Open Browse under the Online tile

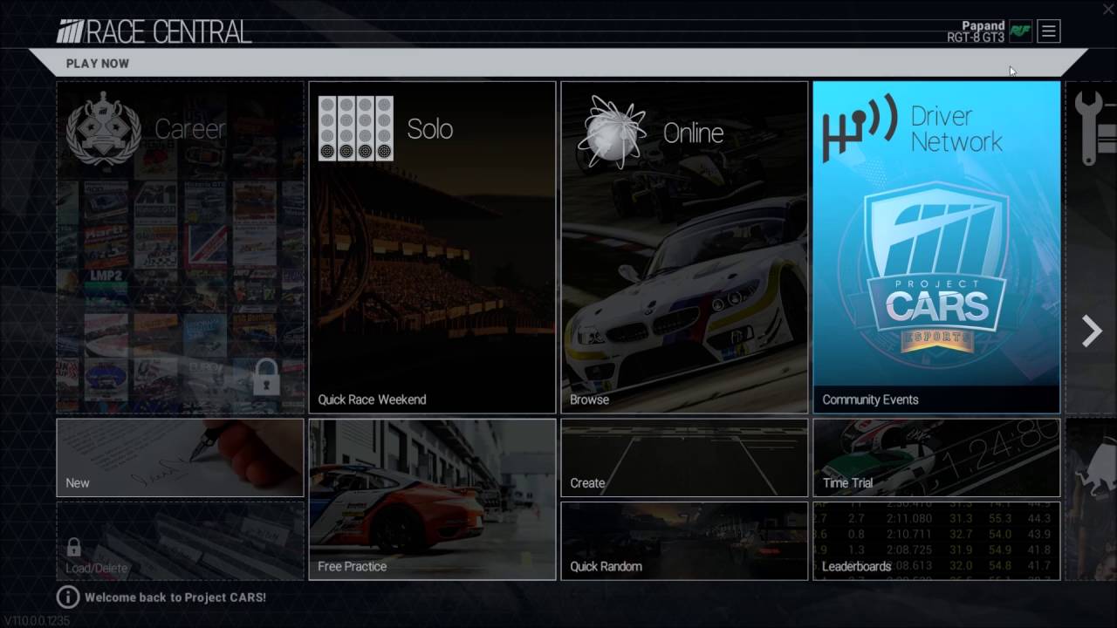684,247
